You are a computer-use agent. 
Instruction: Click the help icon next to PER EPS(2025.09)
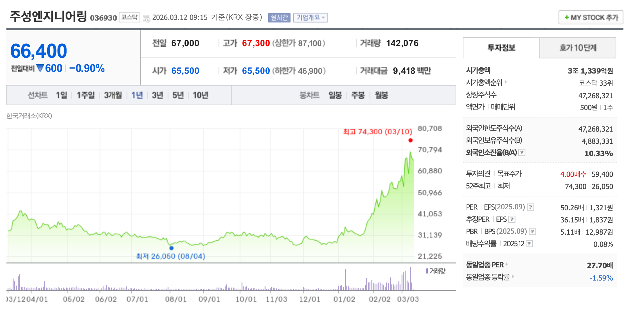(531, 207)
